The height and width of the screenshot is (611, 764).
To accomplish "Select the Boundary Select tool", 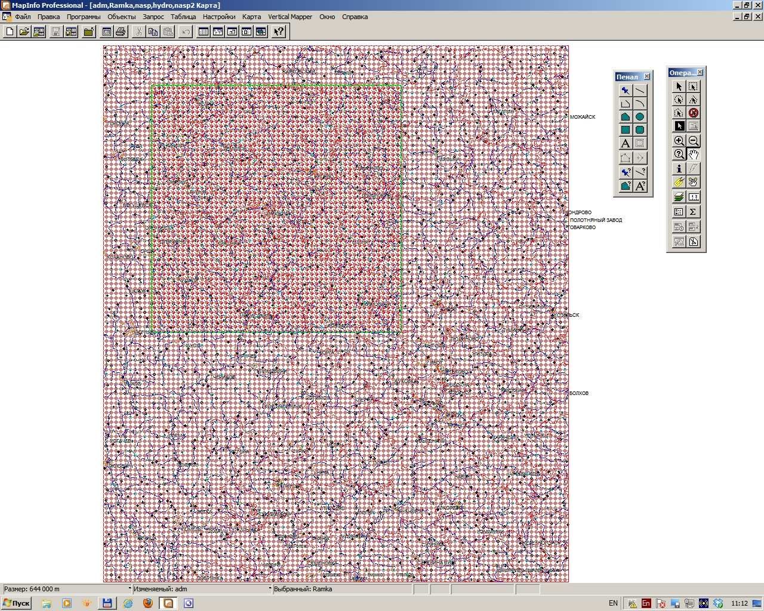I will (x=679, y=113).
